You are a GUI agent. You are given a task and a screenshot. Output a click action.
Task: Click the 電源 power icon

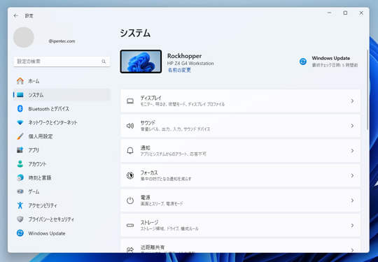pos(130,201)
